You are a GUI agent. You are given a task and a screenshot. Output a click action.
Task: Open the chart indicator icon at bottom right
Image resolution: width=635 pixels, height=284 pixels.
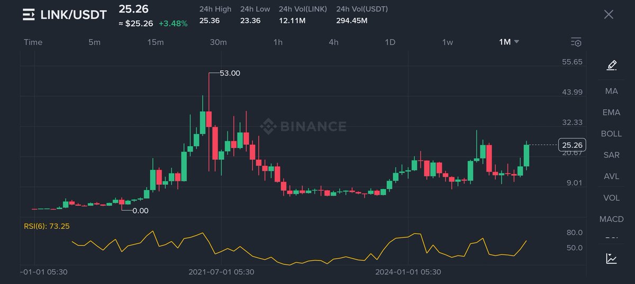(x=612, y=258)
